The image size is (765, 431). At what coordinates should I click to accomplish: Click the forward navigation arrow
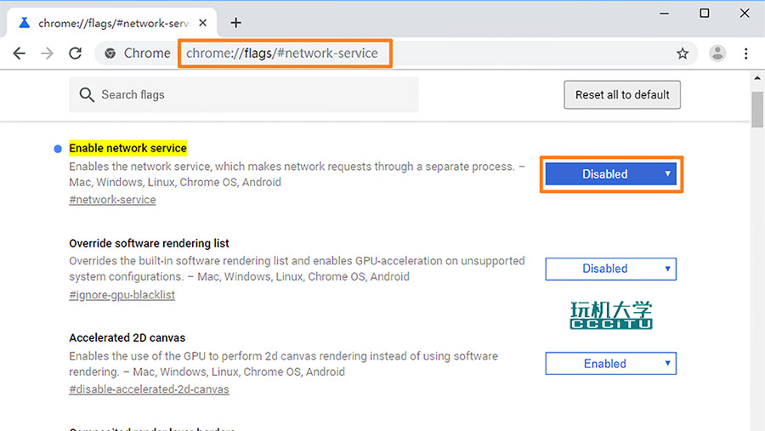click(48, 54)
